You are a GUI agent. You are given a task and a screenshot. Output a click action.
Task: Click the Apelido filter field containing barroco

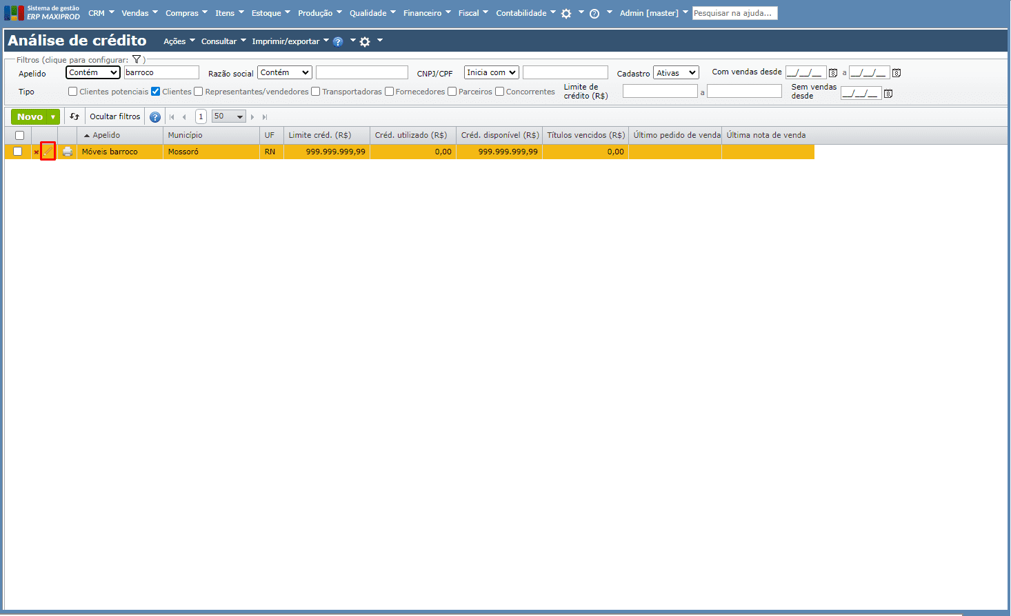coord(161,72)
